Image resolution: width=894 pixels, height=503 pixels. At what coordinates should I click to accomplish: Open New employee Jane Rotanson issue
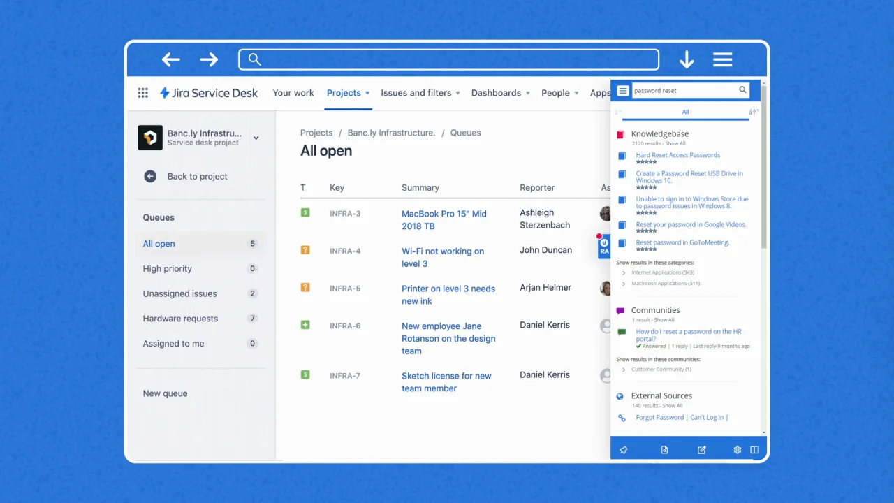(448, 339)
